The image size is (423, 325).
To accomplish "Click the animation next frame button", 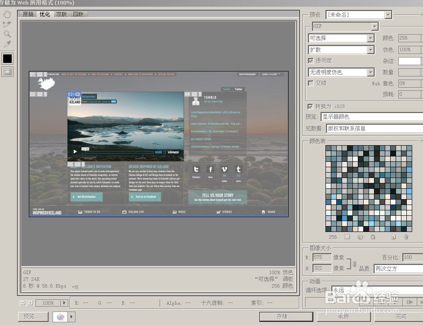I will coord(410,302).
